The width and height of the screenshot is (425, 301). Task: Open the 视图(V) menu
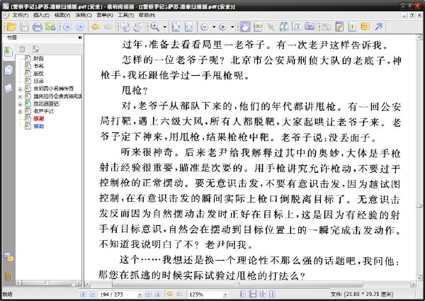click(x=62, y=15)
